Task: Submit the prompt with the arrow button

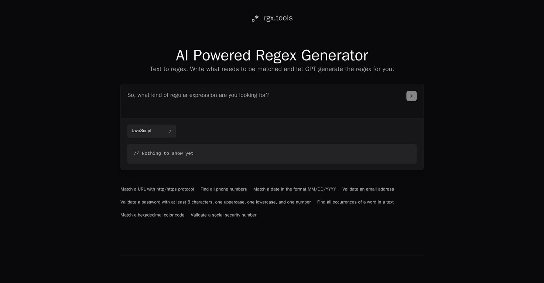Action: [x=411, y=96]
